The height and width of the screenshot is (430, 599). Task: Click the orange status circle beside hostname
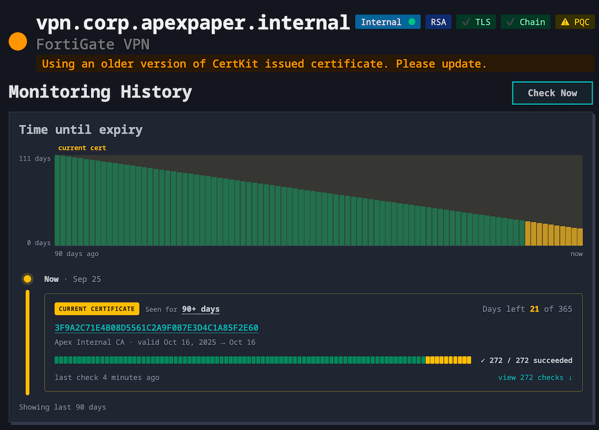18,41
